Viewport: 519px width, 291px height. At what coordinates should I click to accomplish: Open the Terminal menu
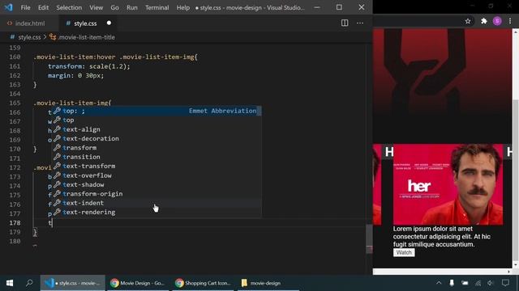(157, 7)
